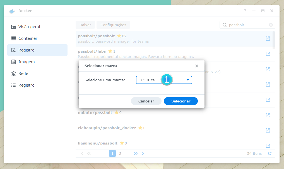Expand the tag dropdown showing 3.5.0-ce
This screenshot has height=169, width=284.
coord(187,80)
